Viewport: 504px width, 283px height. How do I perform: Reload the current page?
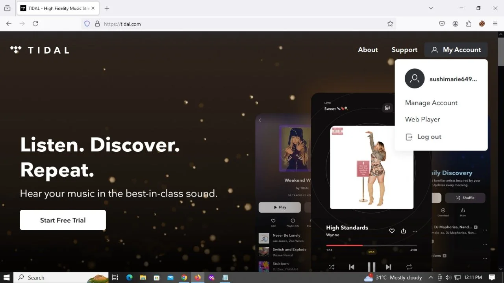pos(35,24)
